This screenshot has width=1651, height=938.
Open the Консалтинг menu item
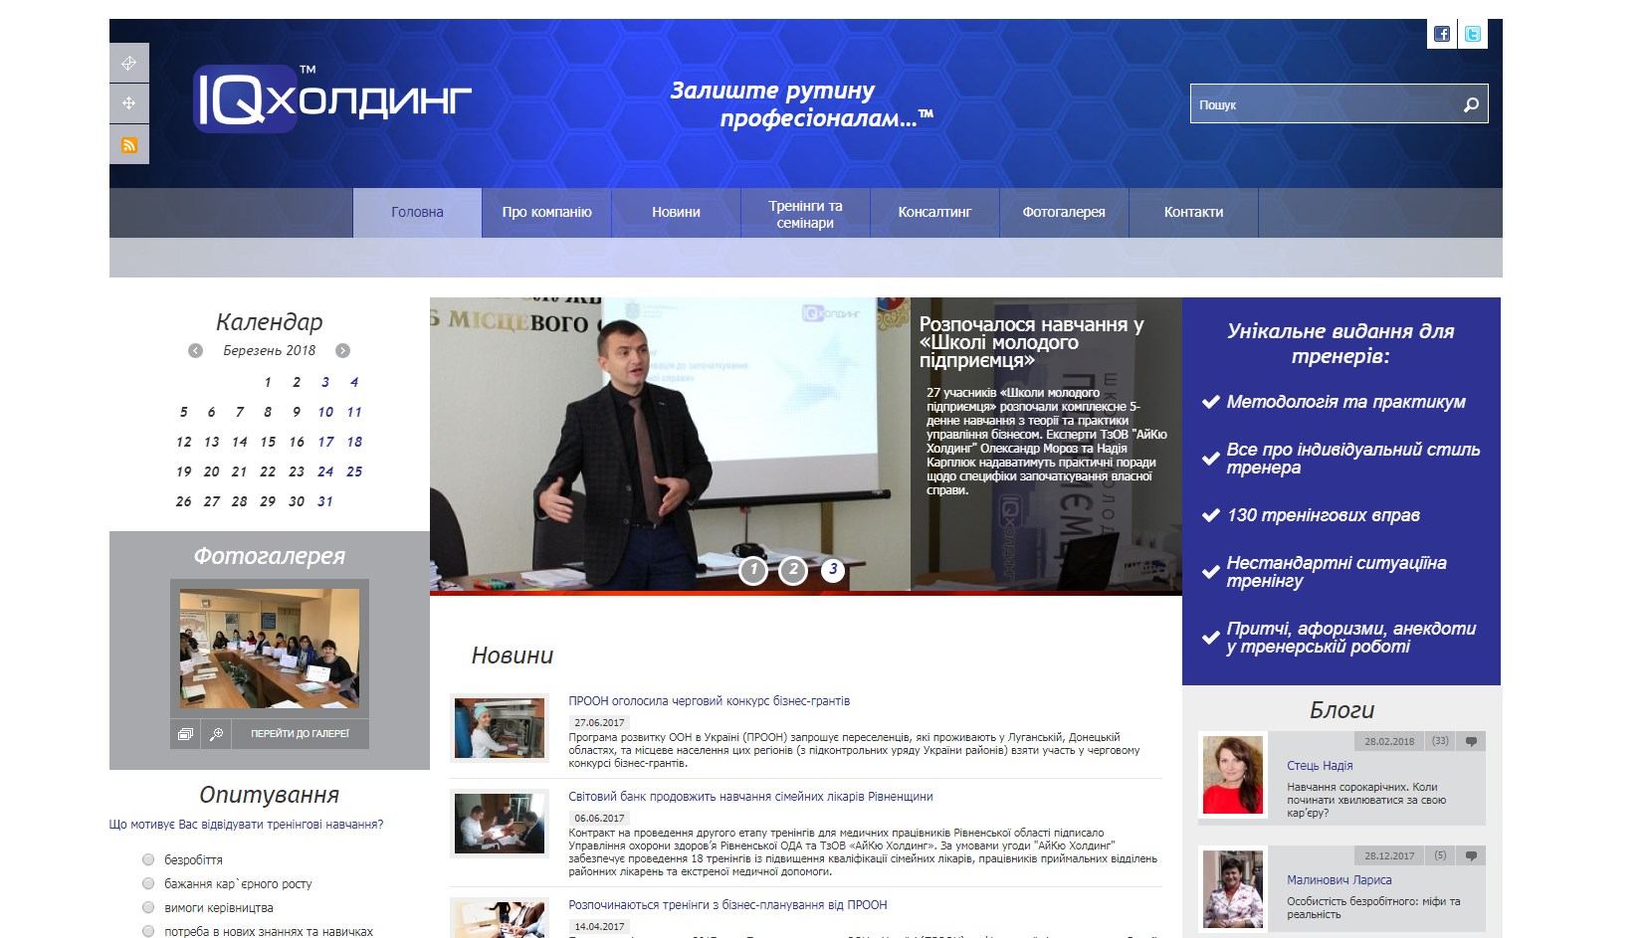pyautogui.click(x=934, y=213)
